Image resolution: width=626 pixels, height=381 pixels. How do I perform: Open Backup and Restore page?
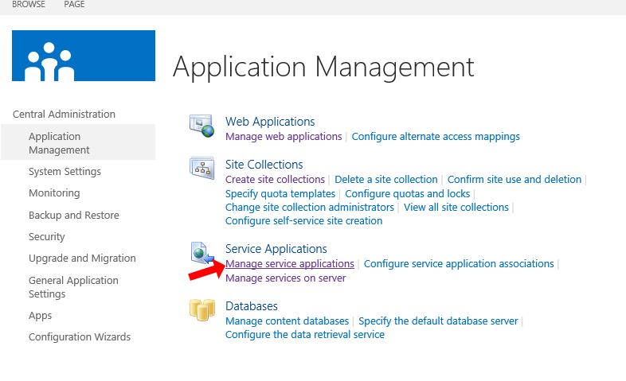point(74,216)
